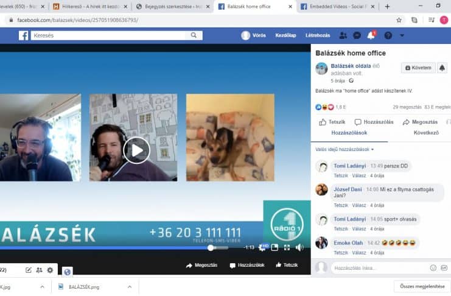
Task: Open the Messenger icon in header
Action: [x=357, y=35]
